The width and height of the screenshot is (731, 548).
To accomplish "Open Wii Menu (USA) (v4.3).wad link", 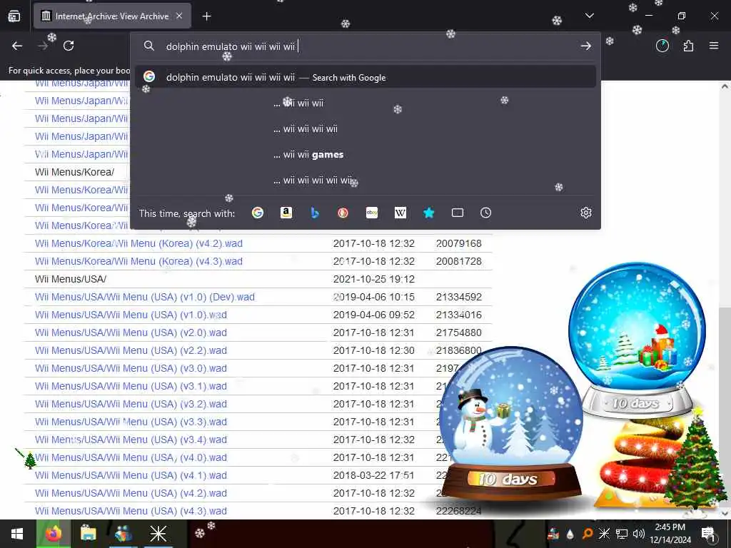I will click(131, 511).
